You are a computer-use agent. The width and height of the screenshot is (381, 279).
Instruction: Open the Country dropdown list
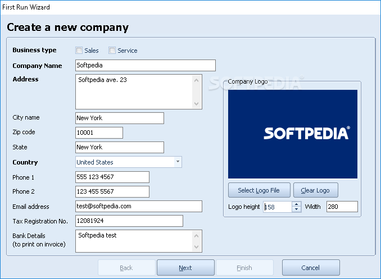coord(178,162)
